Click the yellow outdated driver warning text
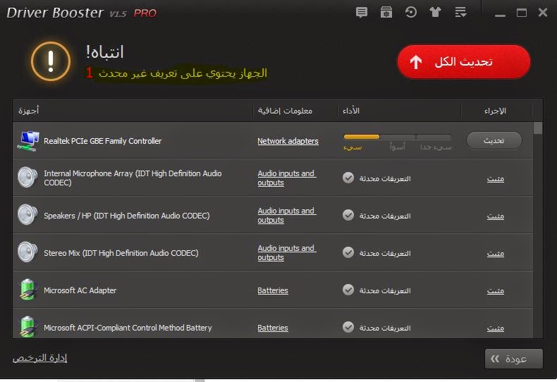The image size is (557, 382). click(183, 73)
